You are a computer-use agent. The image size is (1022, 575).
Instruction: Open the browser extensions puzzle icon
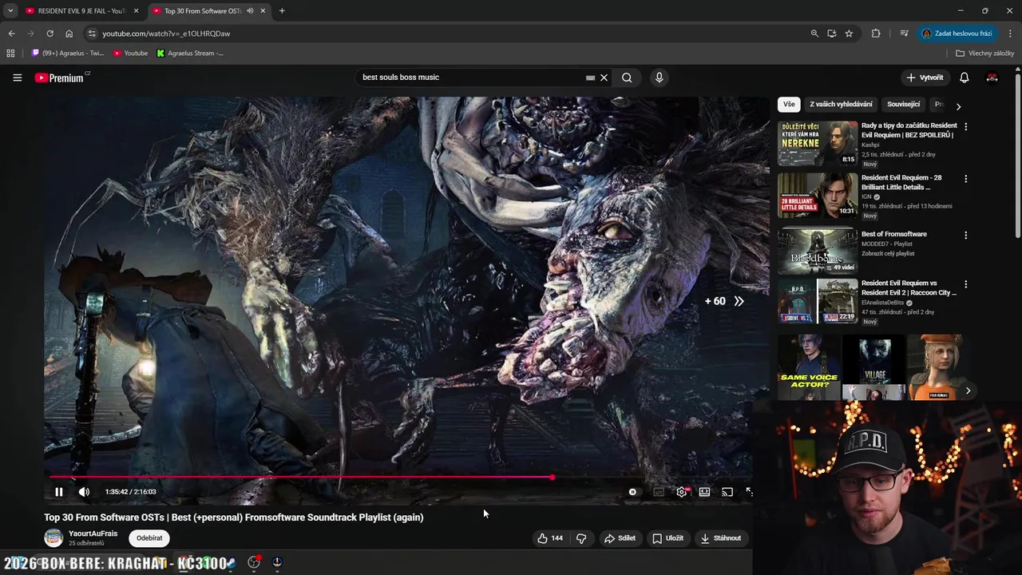click(876, 34)
